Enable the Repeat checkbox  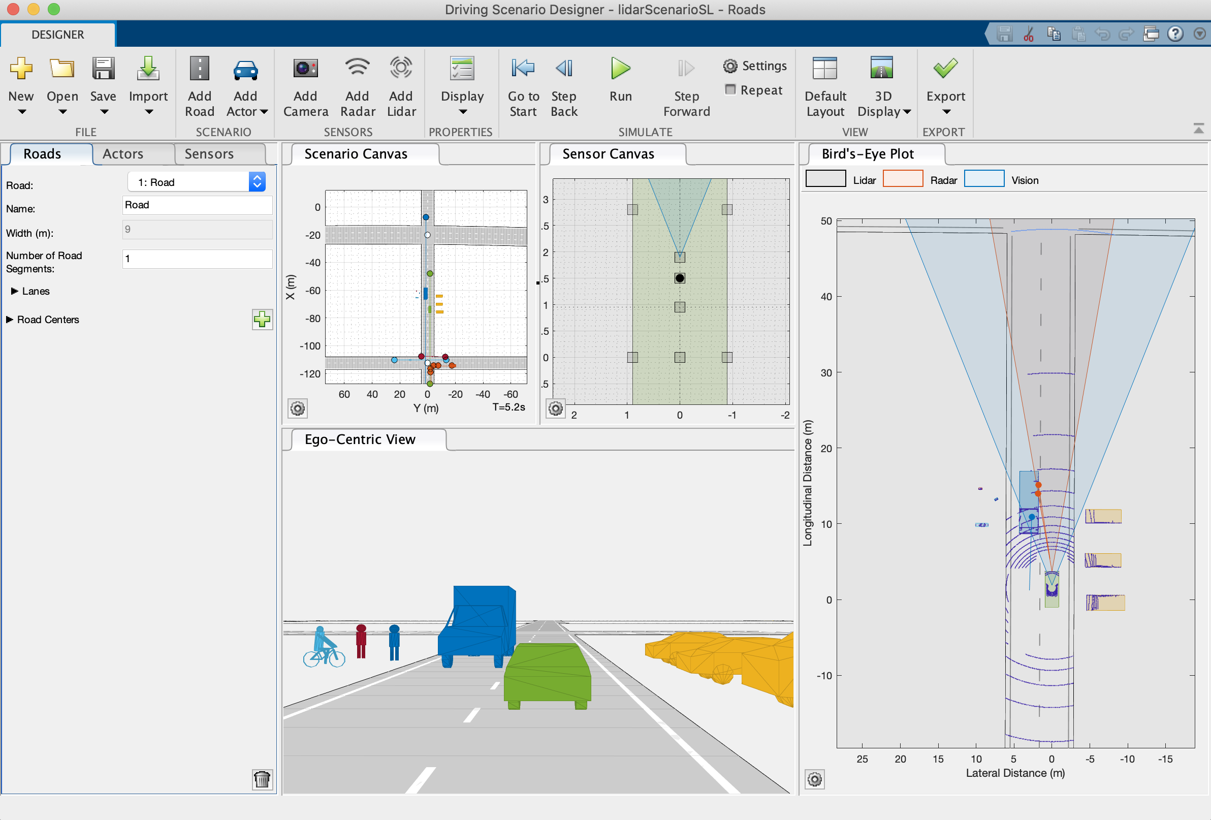click(730, 89)
